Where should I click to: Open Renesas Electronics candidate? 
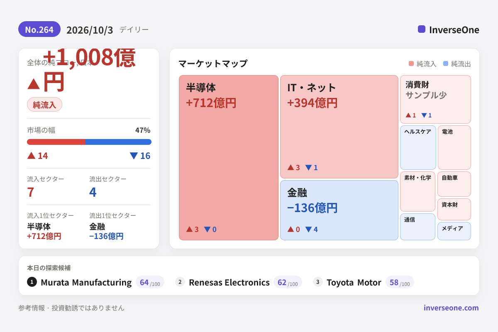click(x=229, y=282)
